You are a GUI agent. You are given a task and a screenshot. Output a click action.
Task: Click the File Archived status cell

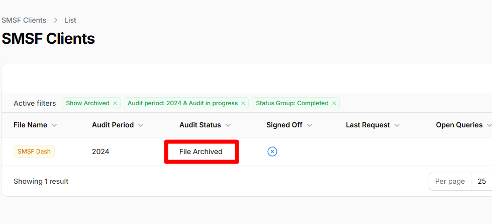coord(201,152)
